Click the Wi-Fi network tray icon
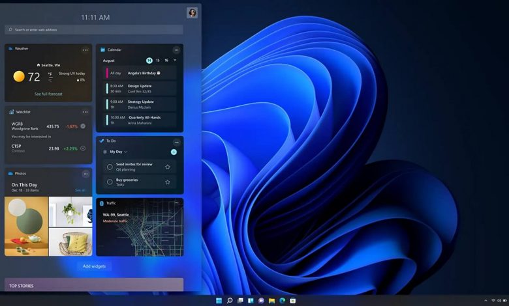 click(x=493, y=301)
